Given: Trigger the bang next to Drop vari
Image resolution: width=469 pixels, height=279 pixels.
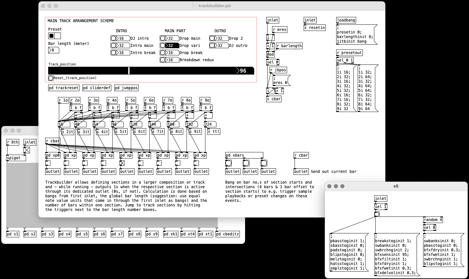Looking at the screenshot, I should (x=162, y=46).
